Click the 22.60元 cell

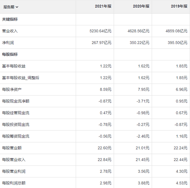tap(105, 148)
